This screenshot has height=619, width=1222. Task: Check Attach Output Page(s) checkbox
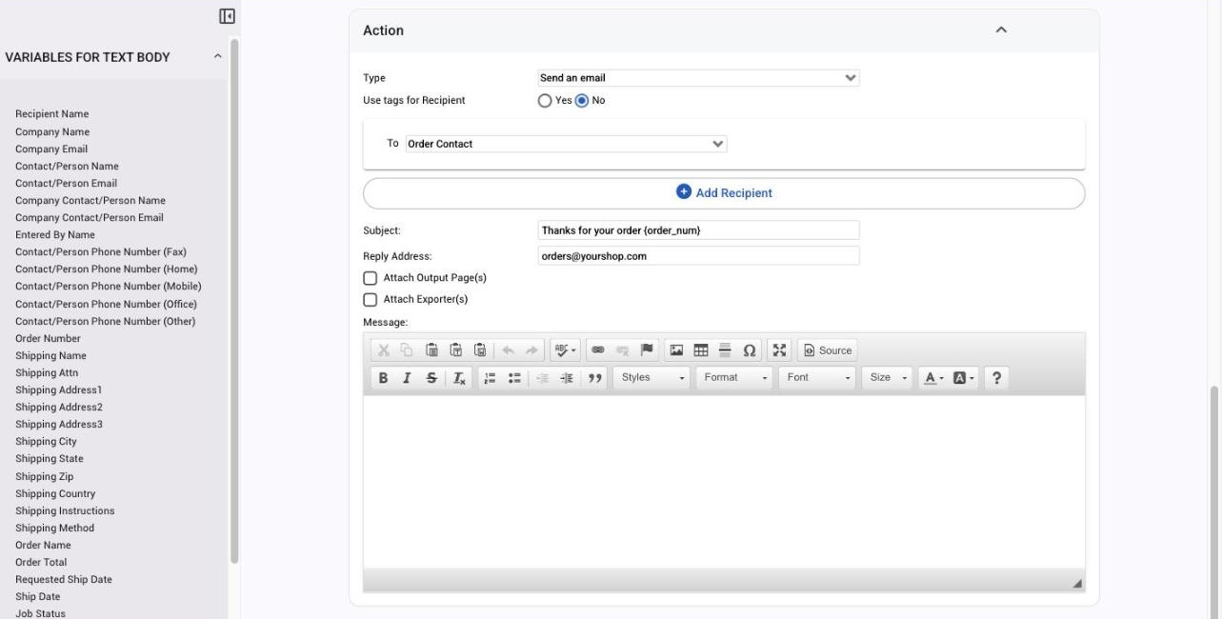pyautogui.click(x=371, y=278)
